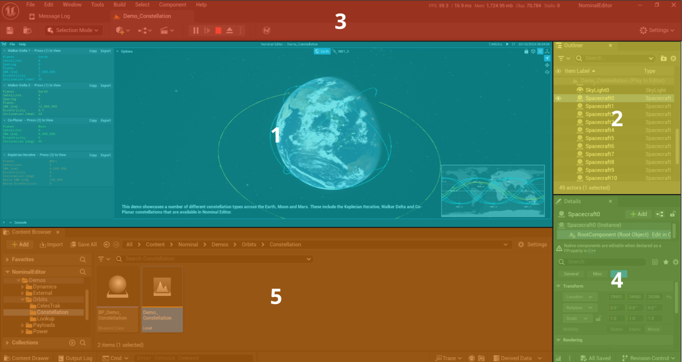
Task: Click the Unreal Engine logo
Action: pos(11,11)
